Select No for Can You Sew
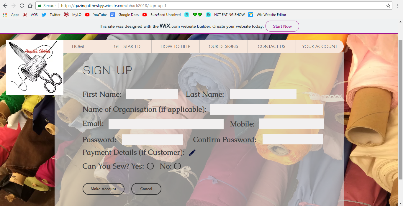403x206 pixels. pyautogui.click(x=177, y=166)
